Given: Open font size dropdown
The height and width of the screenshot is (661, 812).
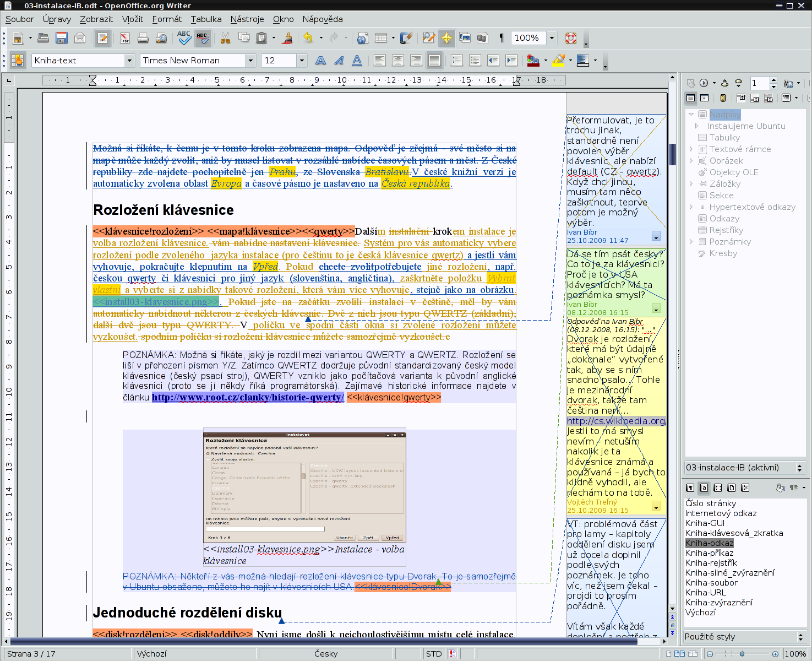Looking at the screenshot, I should pyautogui.click(x=301, y=61).
